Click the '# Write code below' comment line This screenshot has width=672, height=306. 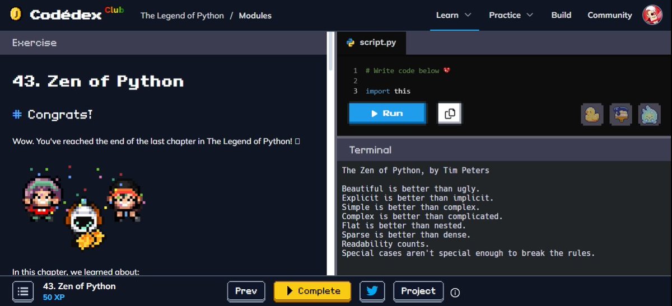tap(408, 70)
